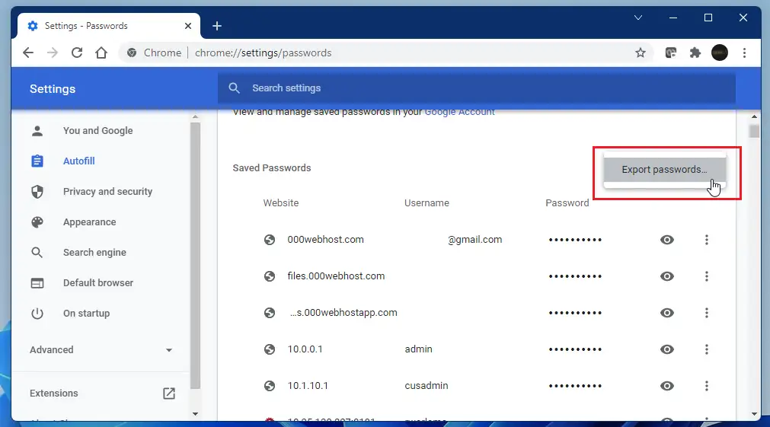Open the profile avatar in the toolbar
Image resolution: width=770 pixels, height=427 pixels.
pos(720,53)
